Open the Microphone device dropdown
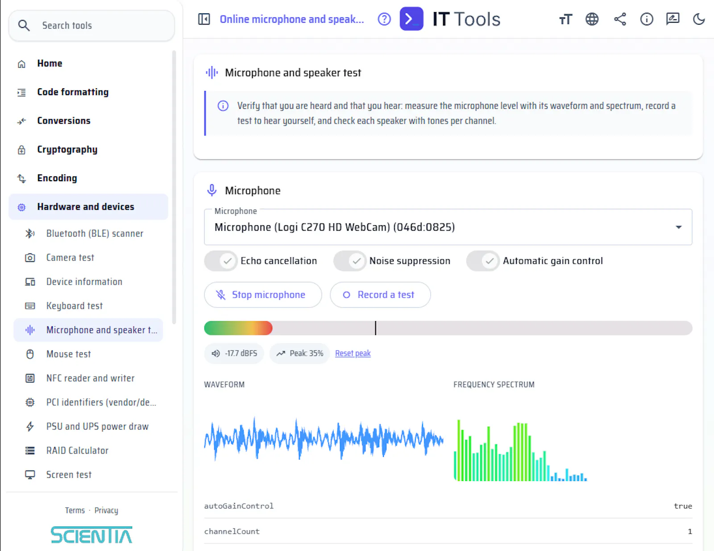Image resolution: width=714 pixels, height=551 pixels. point(448,227)
